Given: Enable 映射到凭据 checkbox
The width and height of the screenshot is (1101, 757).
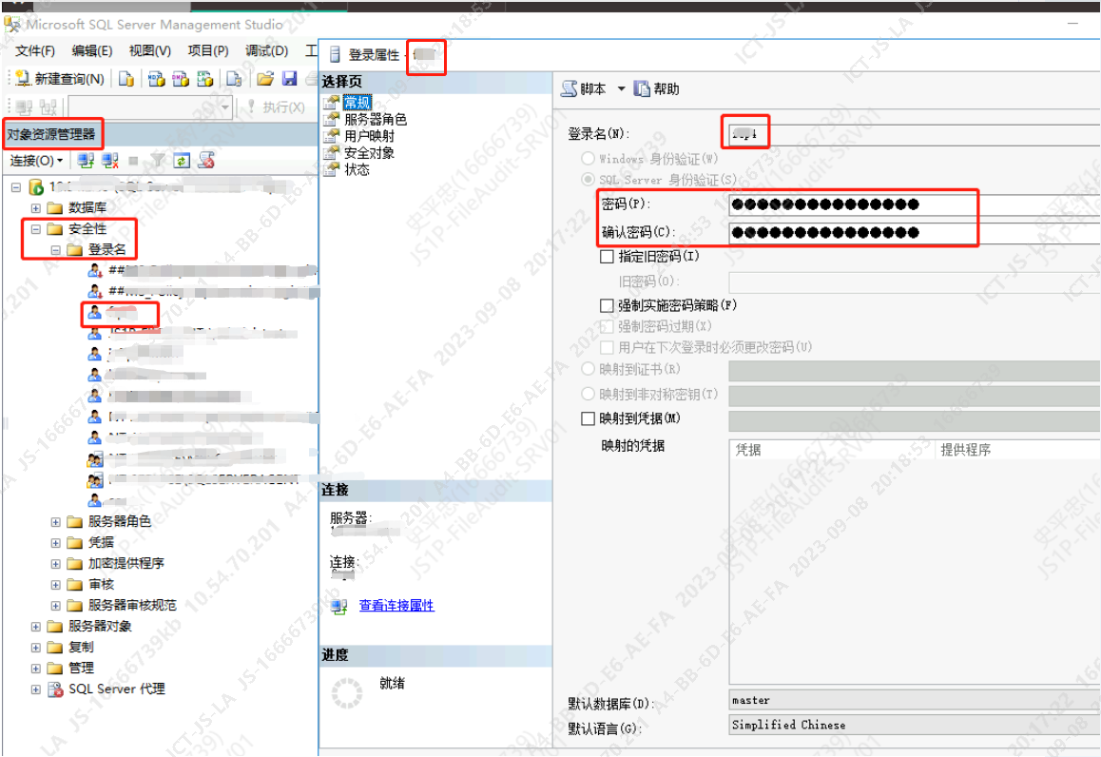Looking at the screenshot, I should pos(589,418).
